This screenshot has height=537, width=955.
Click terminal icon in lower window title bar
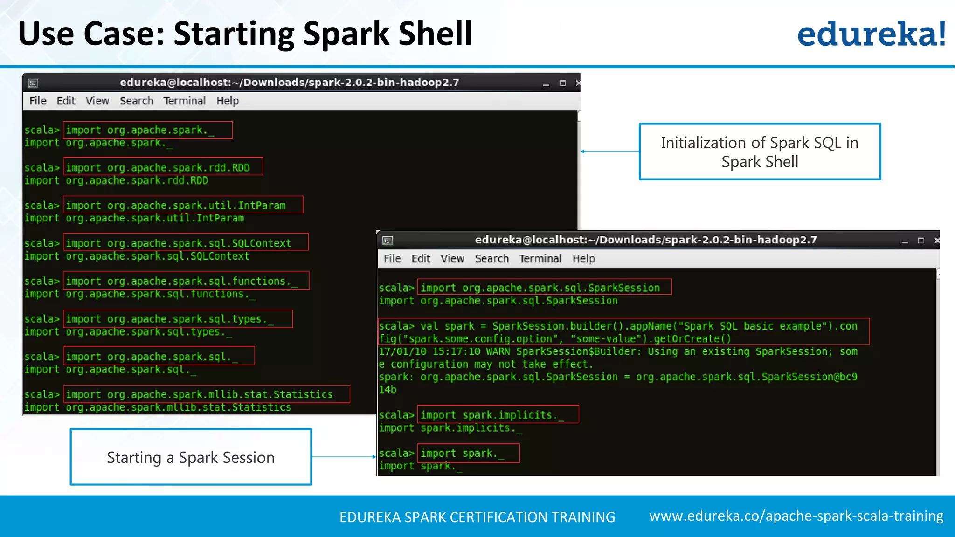coord(388,241)
